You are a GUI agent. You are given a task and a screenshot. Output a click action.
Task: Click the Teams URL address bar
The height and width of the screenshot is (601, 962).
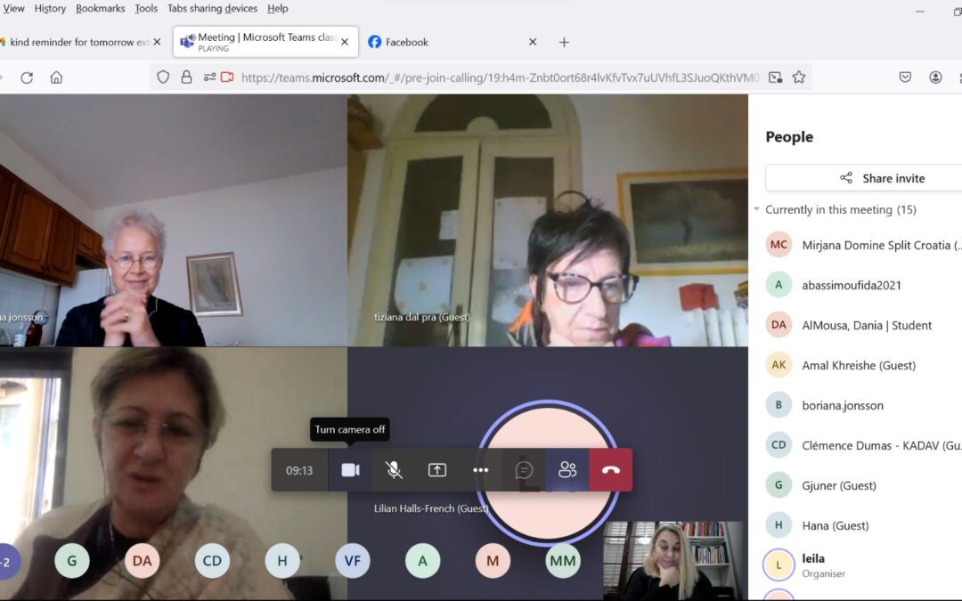tap(499, 77)
